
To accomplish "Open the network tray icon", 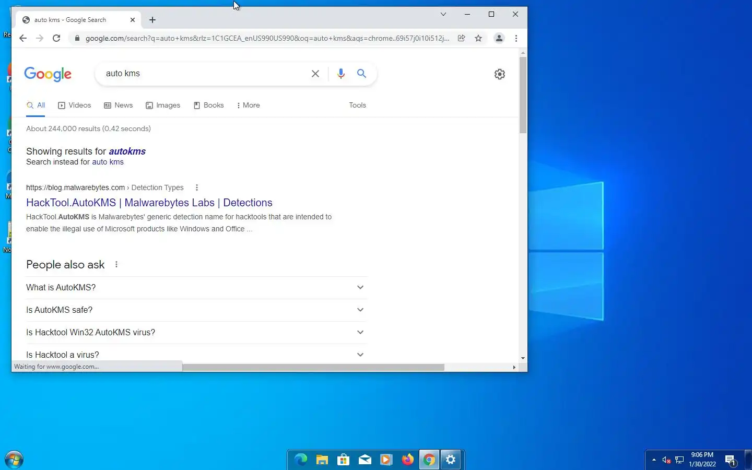I will [679, 460].
